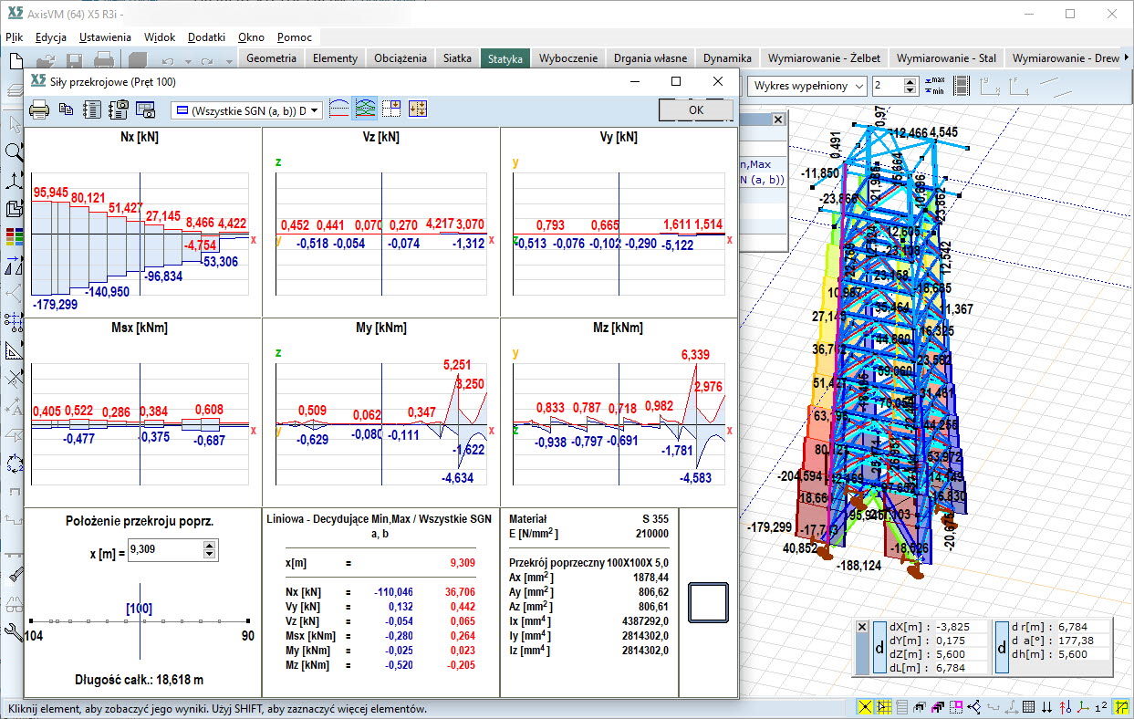Click the numbering '1 2' icon in the status bar
1134x719 pixels.
1101,707
